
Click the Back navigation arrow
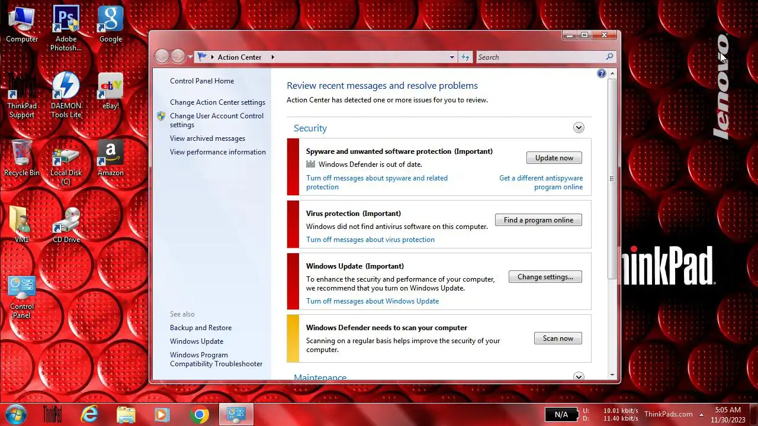coord(162,56)
